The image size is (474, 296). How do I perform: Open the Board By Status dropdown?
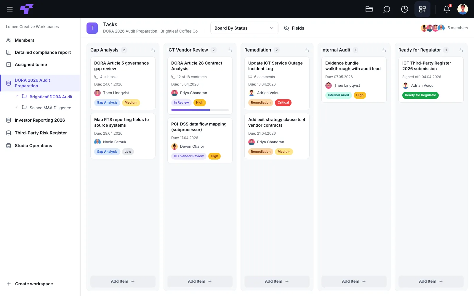click(244, 28)
